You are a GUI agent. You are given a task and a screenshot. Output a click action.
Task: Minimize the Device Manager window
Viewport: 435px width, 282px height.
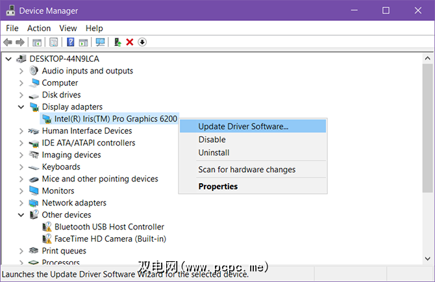354,10
